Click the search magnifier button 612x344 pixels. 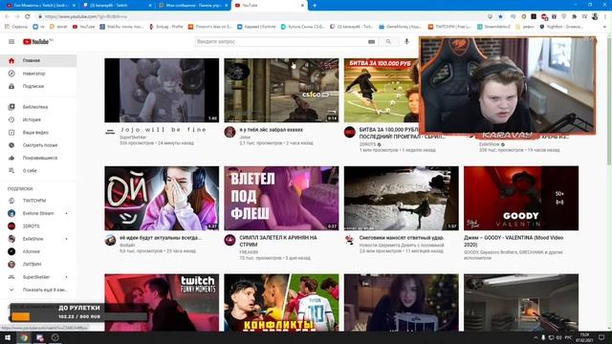(x=388, y=42)
